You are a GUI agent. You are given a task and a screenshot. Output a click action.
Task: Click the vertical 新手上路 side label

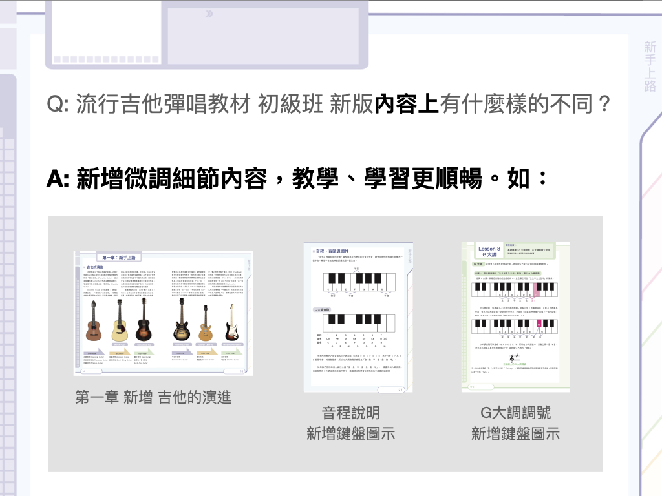pyautogui.click(x=649, y=67)
